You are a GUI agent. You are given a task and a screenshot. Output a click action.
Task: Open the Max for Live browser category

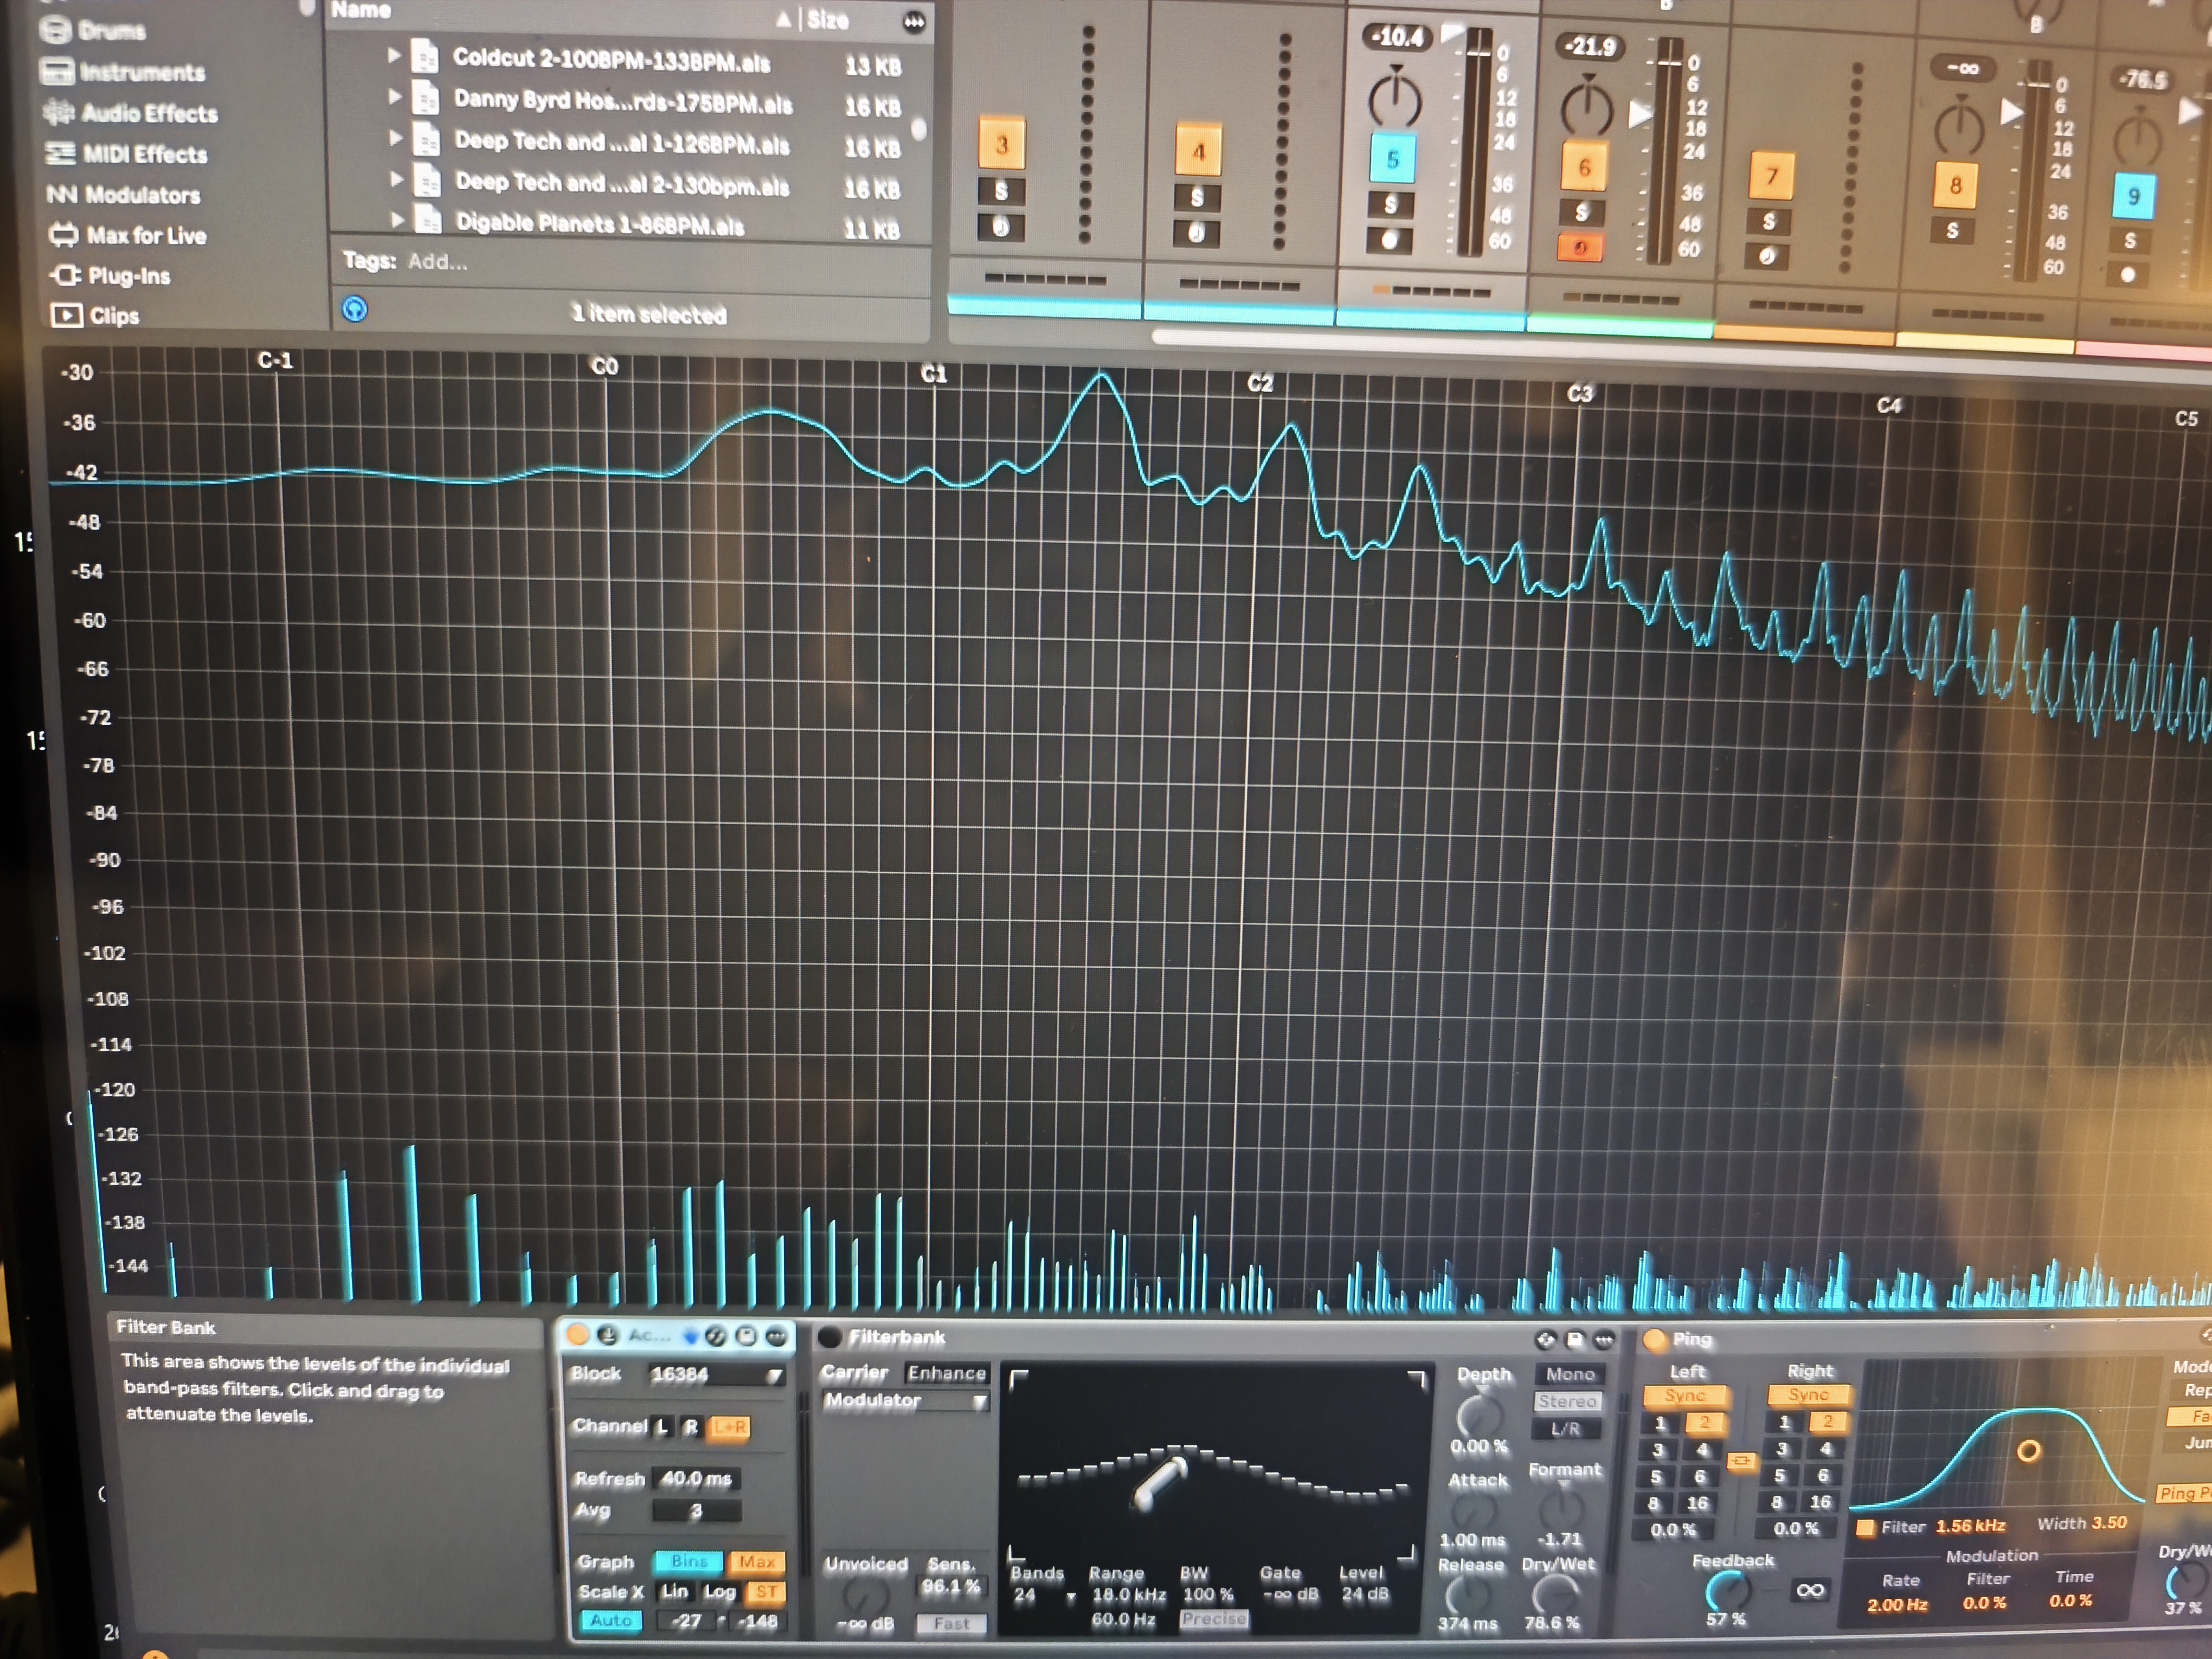click(144, 236)
